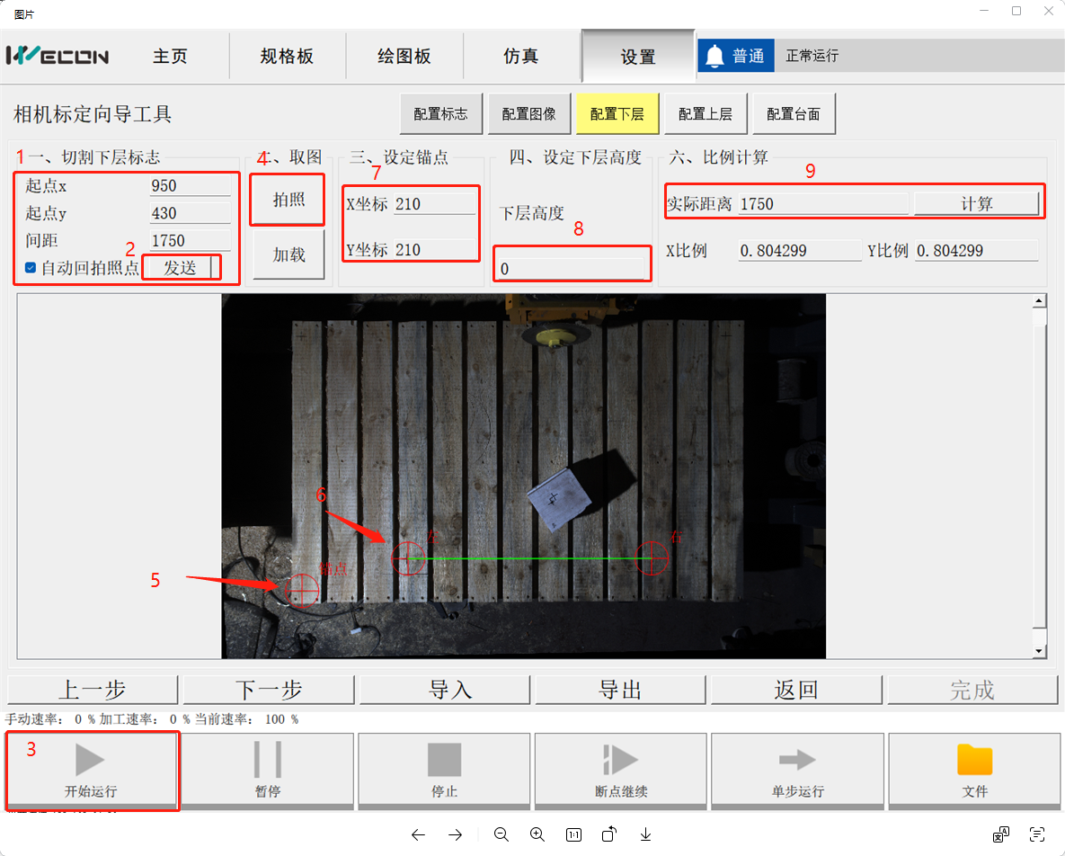Click the 起点x input field
1065x856 pixels.
click(x=190, y=186)
